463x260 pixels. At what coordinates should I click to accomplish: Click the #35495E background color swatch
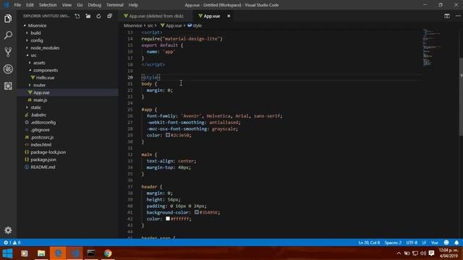[x=196, y=212]
